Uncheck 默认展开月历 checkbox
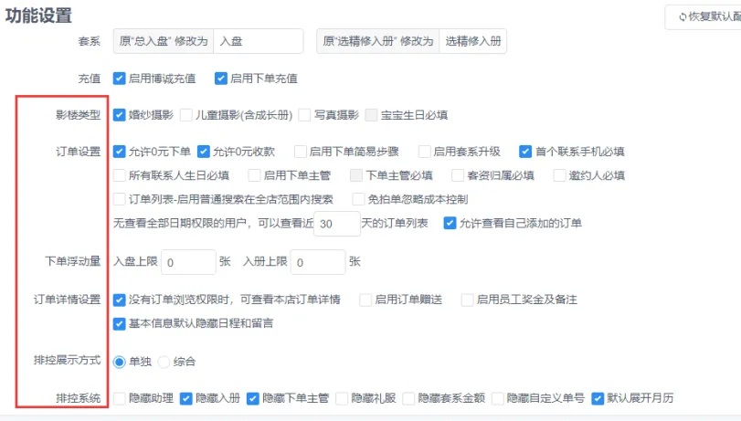The width and height of the screenshot is (741, 421). click(598, 398)
